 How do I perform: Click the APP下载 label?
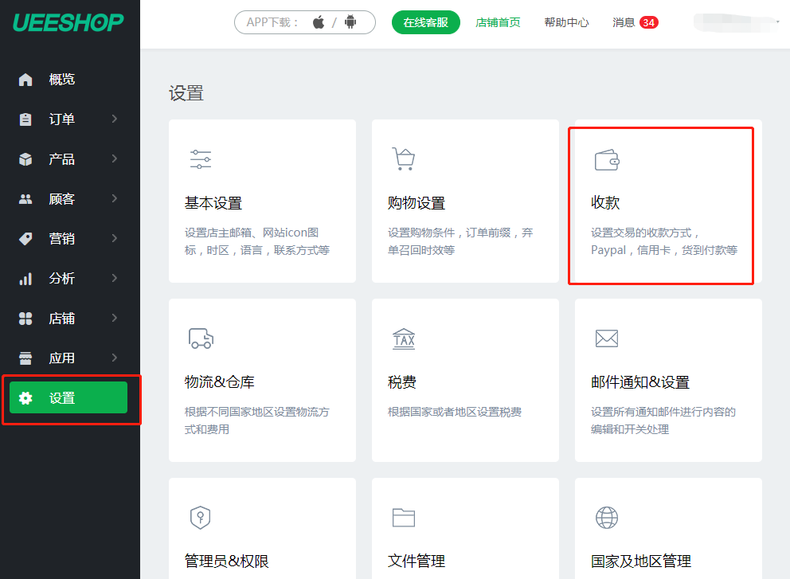pos(272,22)
